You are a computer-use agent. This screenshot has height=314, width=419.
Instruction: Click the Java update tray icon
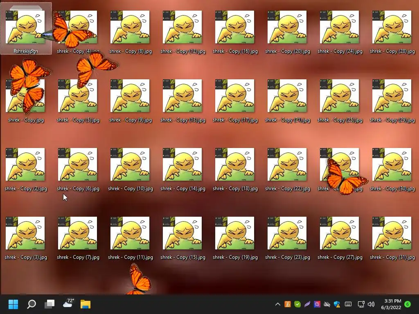point(288,304)
